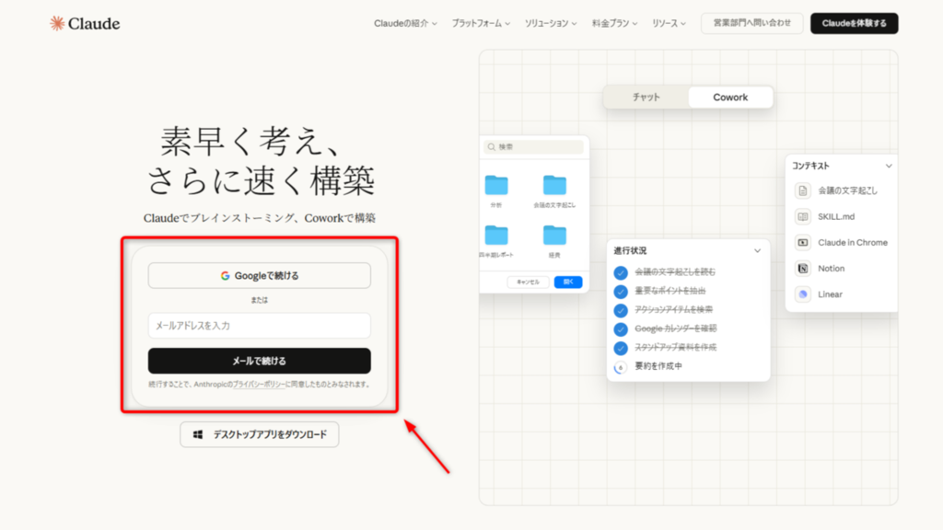
Task: Toggle check for Google カレンダーを確認
Action: pos(621,329)
